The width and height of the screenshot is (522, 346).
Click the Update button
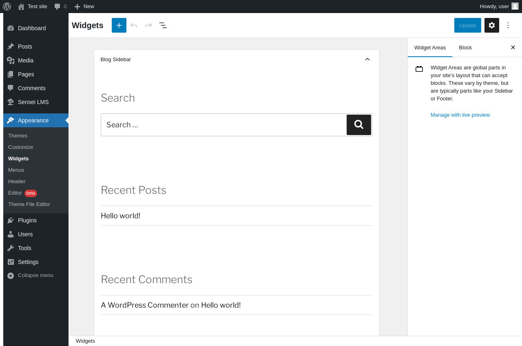(x=468, y=25)
